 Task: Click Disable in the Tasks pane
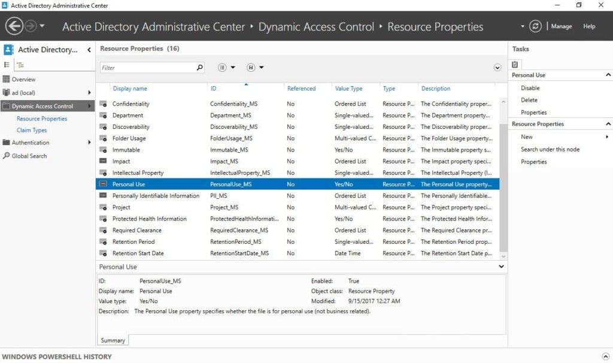pos(530,88)
